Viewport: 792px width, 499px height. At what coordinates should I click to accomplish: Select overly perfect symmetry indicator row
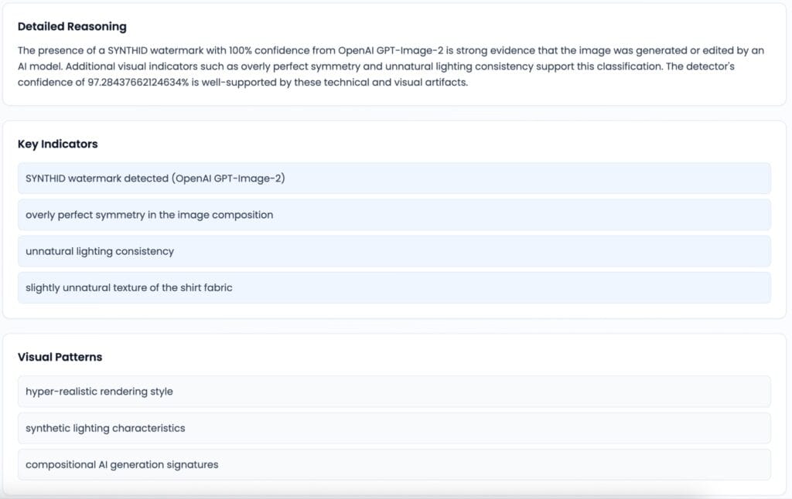pyautogui.click(x=394, y=215)
